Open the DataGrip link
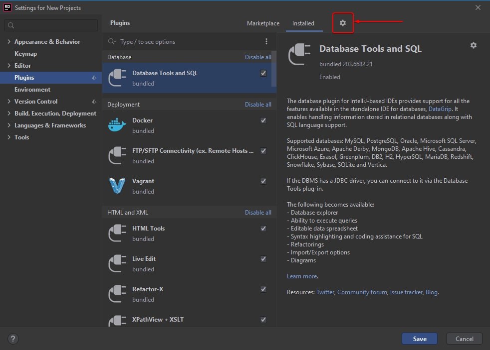The height and width of the screenshot is (350, 490). coord(440,109)
